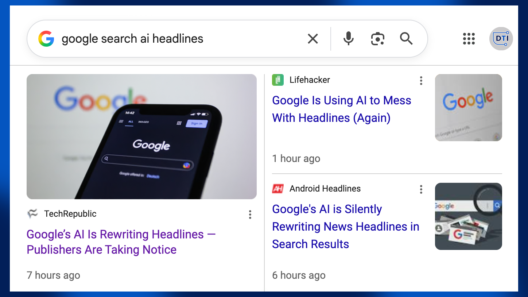Start voice search with the microphone icon
Screen dimensions: 528x297
click(x=349, y=39)
